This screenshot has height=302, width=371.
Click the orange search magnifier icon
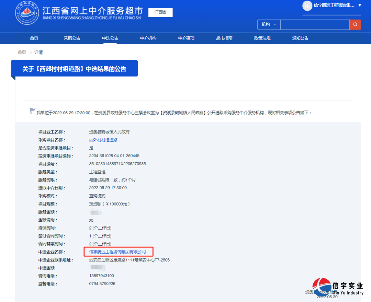click(355, 24)
